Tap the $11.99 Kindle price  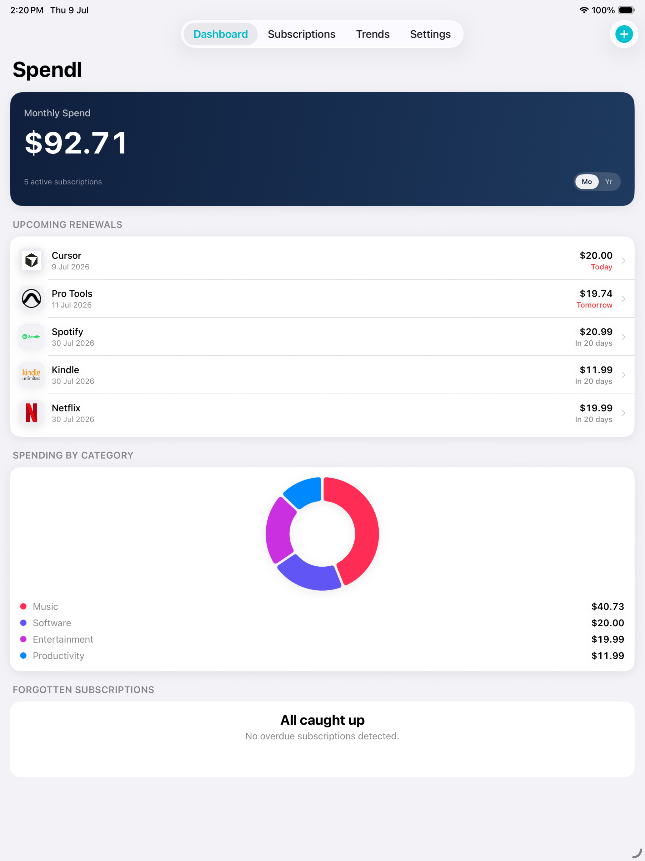click(x=596, y=370)
